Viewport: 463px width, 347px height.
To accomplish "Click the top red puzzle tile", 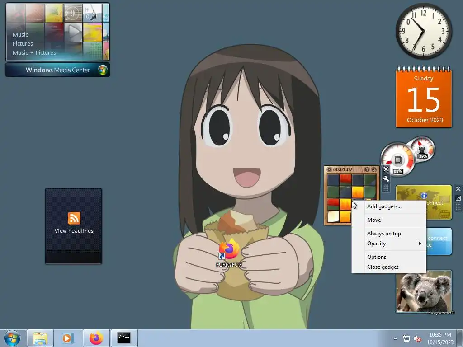I will [345, 180].
